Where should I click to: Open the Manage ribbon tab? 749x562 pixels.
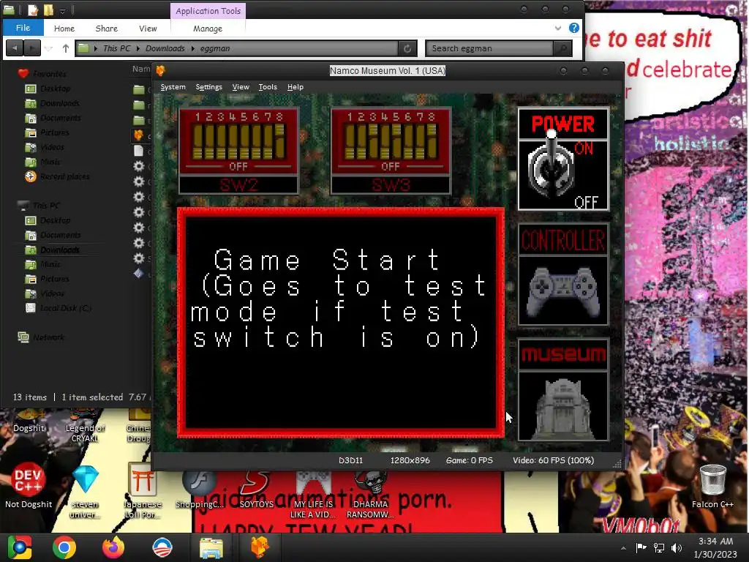click(x=208, y=29)
